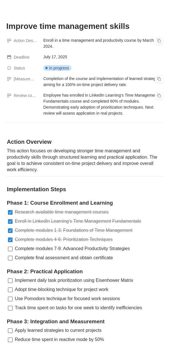
Task: Click the Deadline property name
Action: pos(21,57)
